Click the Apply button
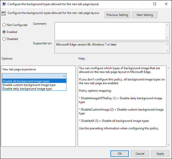Image resolution: width=172 pixels, height=159 pixels. pos(160,154)
